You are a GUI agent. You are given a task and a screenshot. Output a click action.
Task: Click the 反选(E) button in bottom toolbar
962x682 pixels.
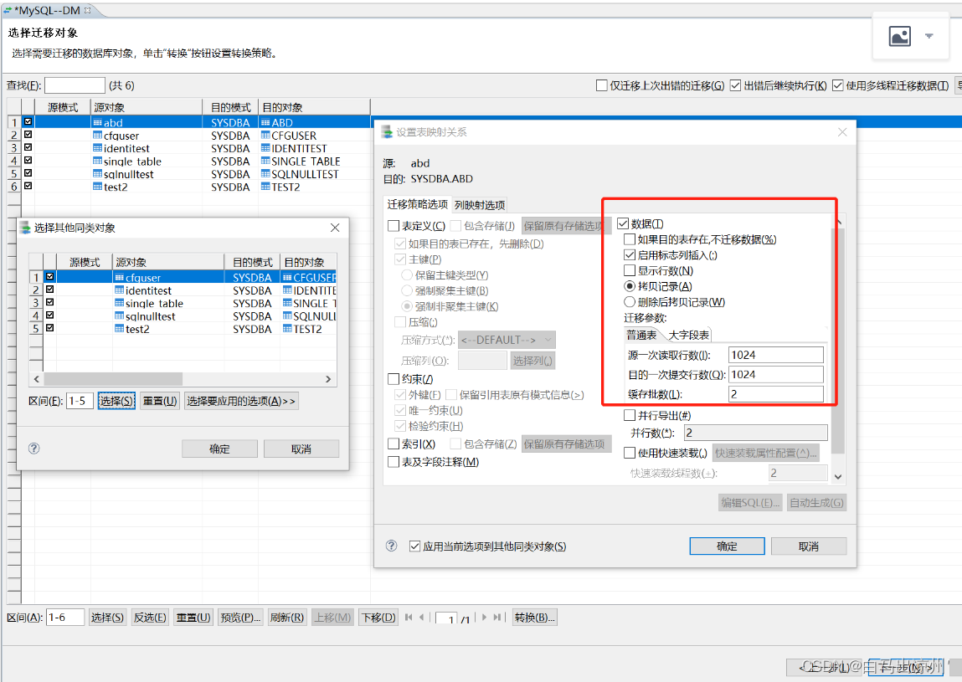149,617
